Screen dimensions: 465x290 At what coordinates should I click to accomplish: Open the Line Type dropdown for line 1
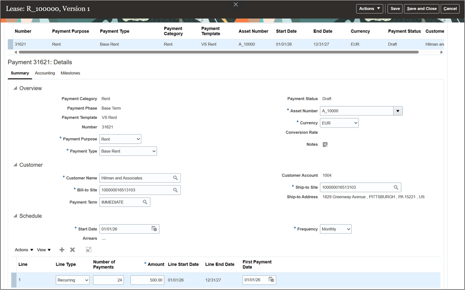pos(72,280)
